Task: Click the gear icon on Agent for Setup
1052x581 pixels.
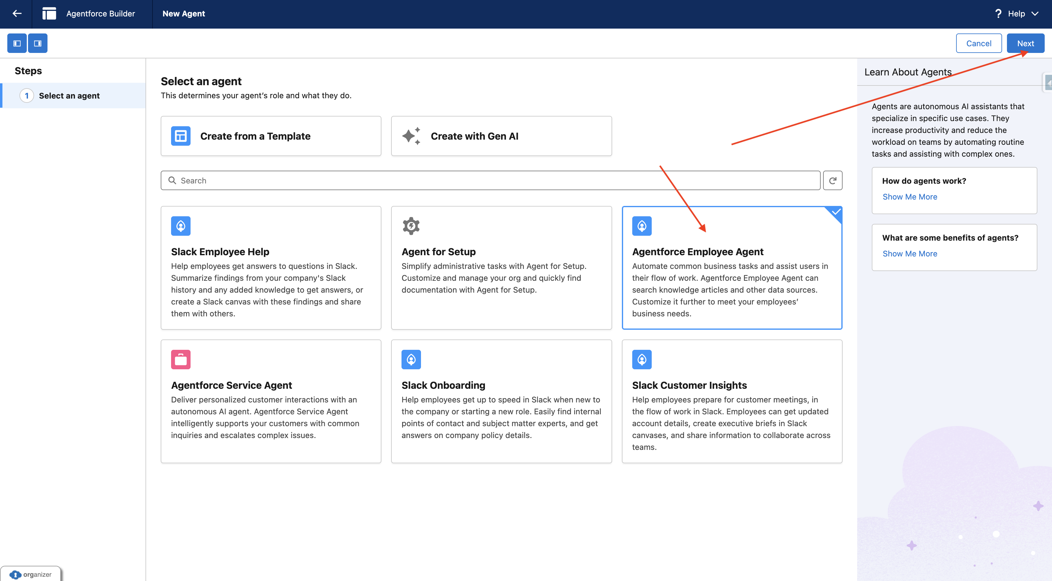Action: 411,226
